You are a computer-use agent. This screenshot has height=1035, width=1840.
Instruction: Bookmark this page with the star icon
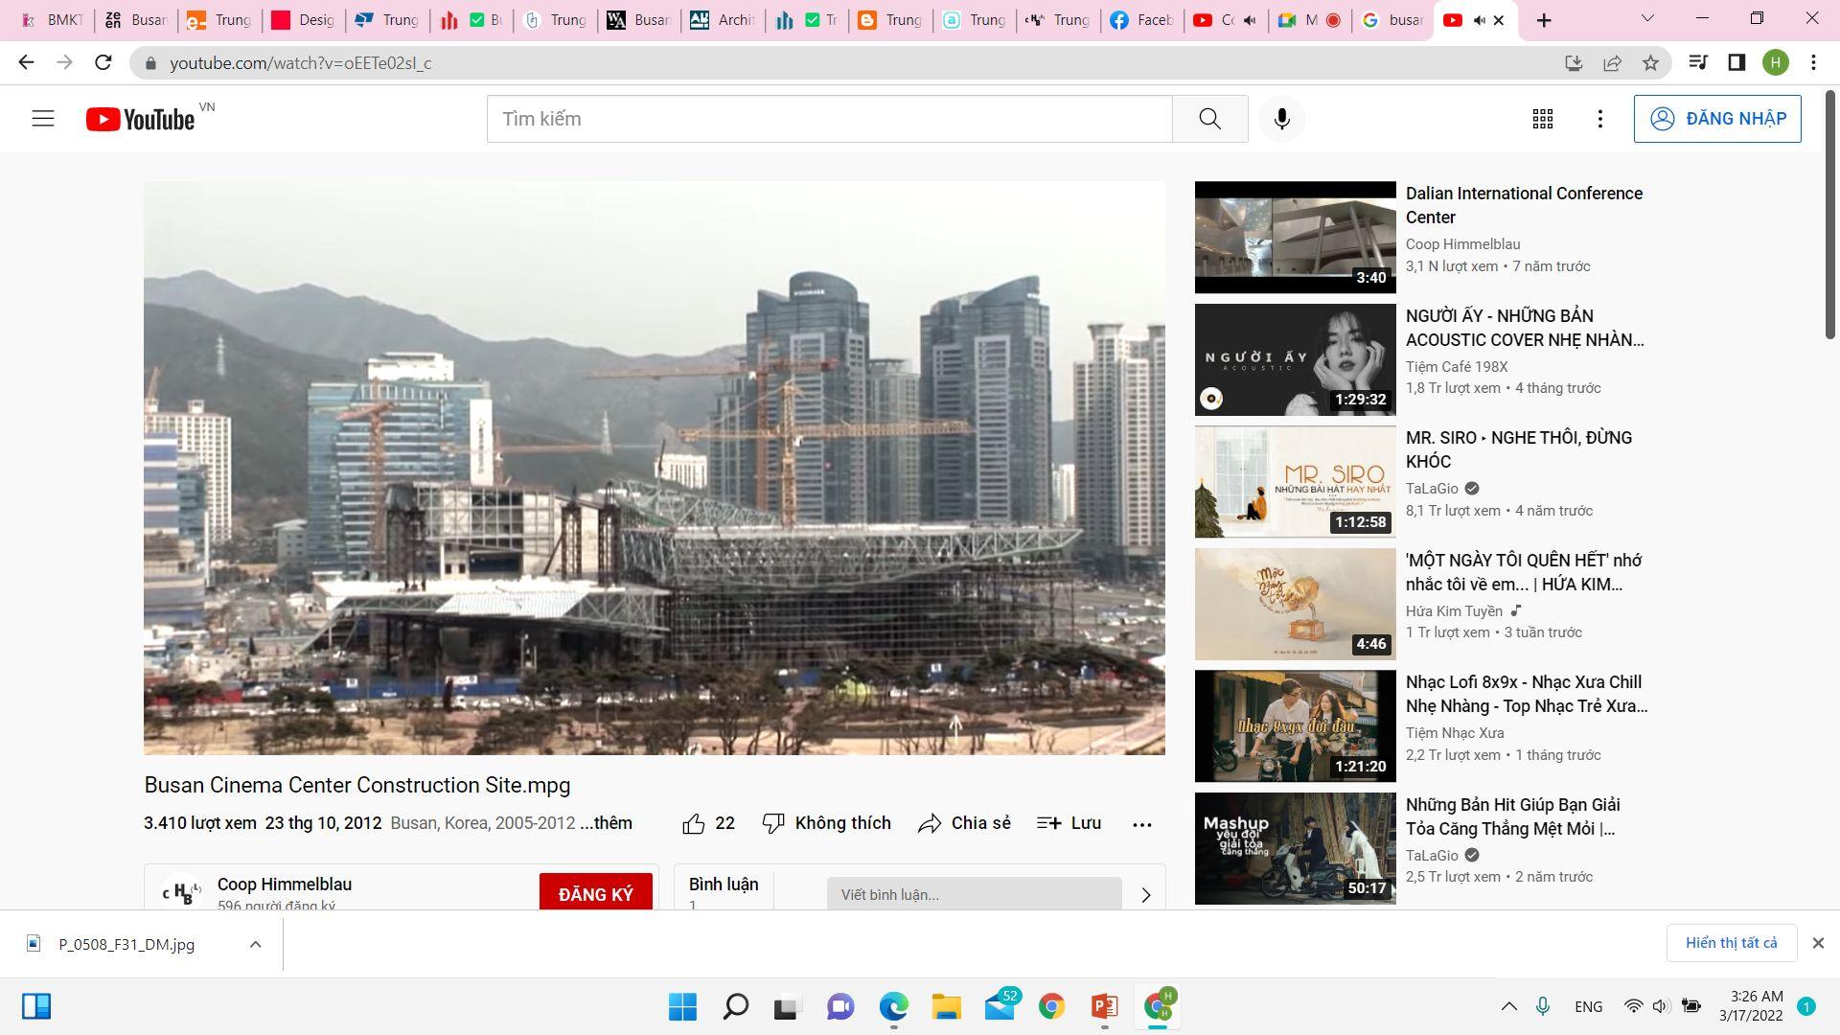[1650, 63]
